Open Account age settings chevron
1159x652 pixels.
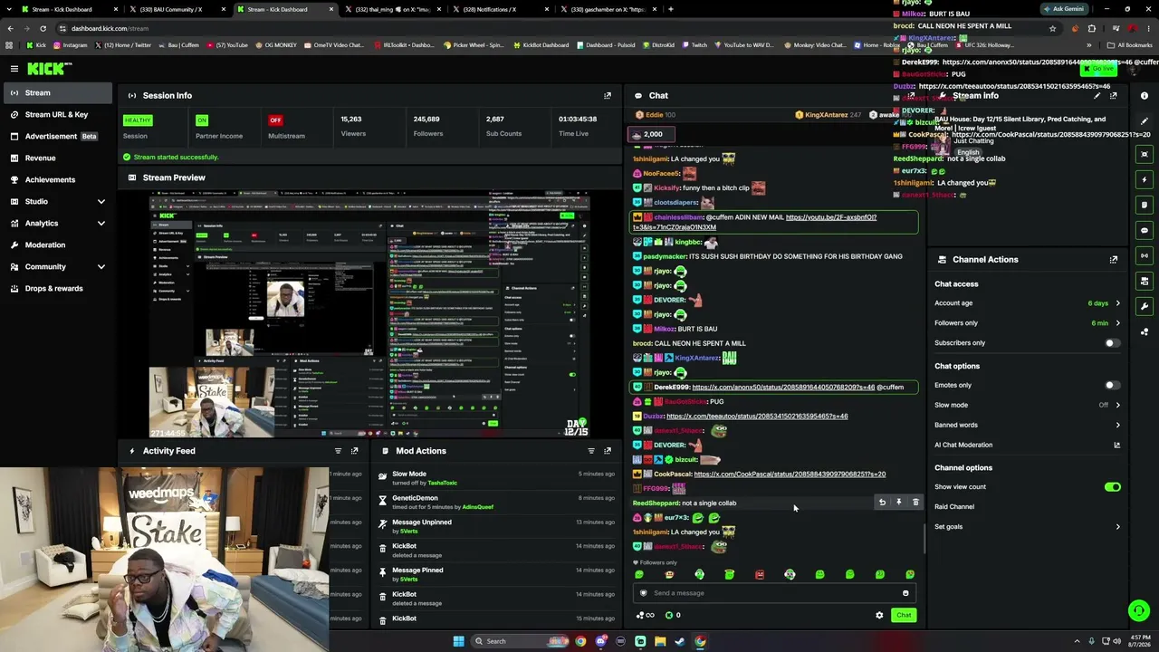(1117, 303)
